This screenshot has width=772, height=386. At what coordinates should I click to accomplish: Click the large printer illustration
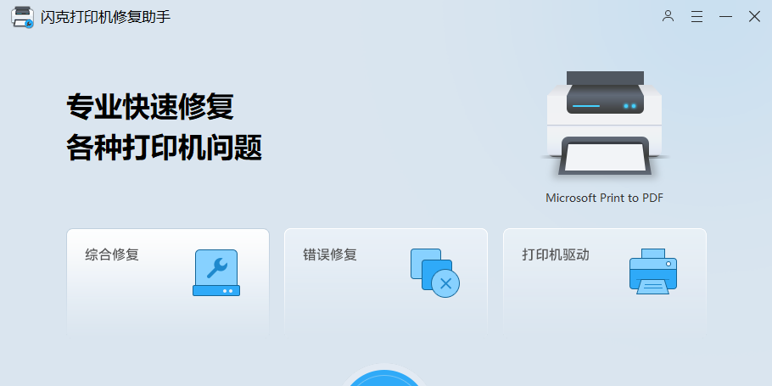tap(605, 123)
